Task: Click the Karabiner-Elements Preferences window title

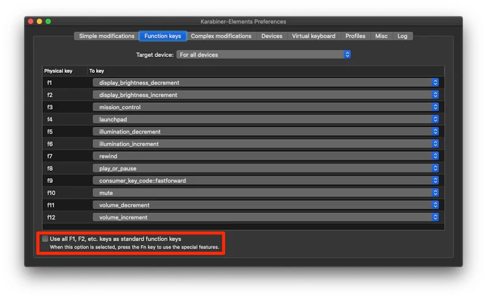Action: coord(243,22)
